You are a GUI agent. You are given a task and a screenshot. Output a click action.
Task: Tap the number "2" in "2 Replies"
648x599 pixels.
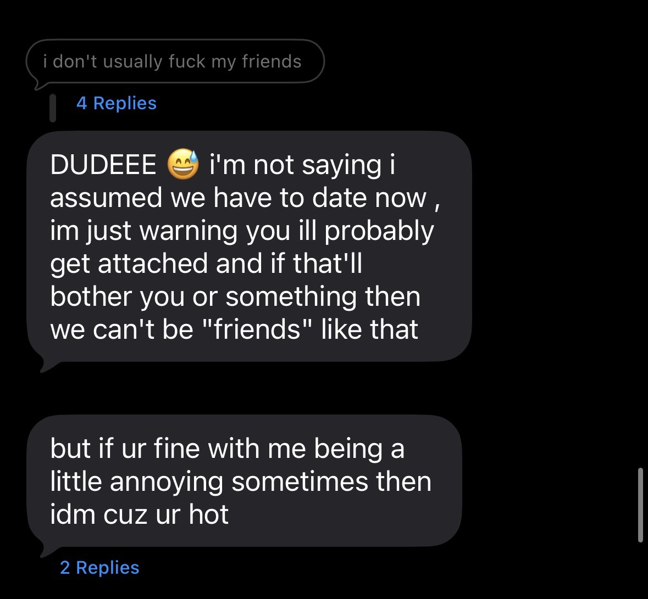[65, 567]
